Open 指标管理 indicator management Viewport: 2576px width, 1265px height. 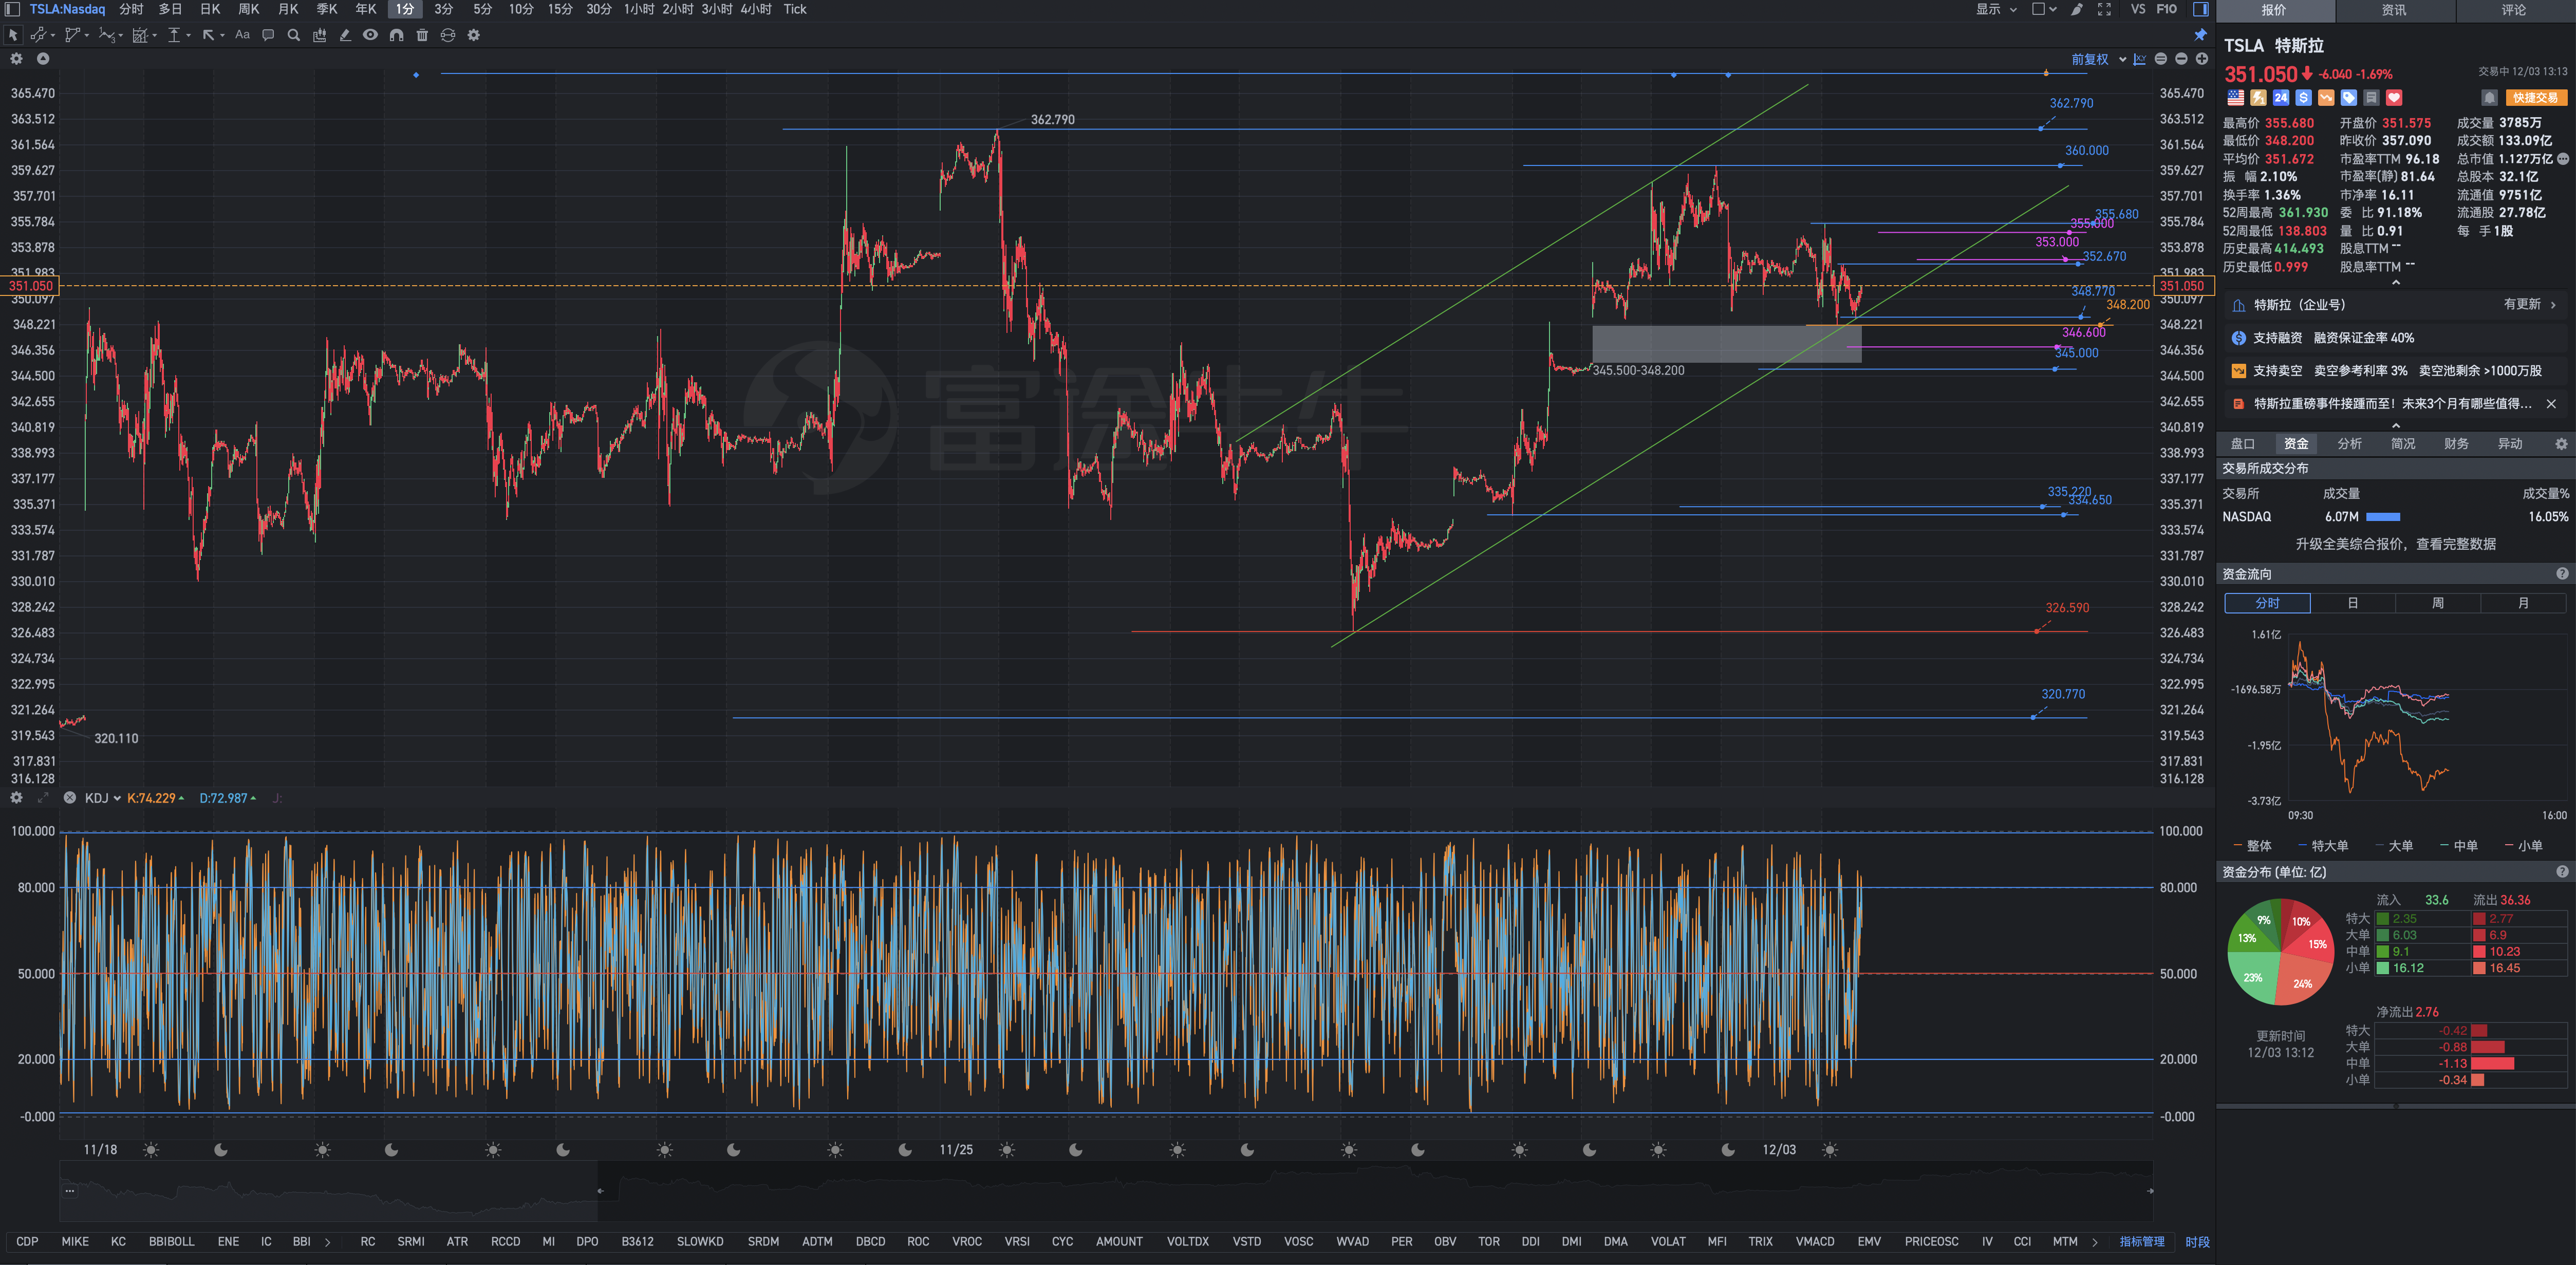click(x=2141, y=1242)
